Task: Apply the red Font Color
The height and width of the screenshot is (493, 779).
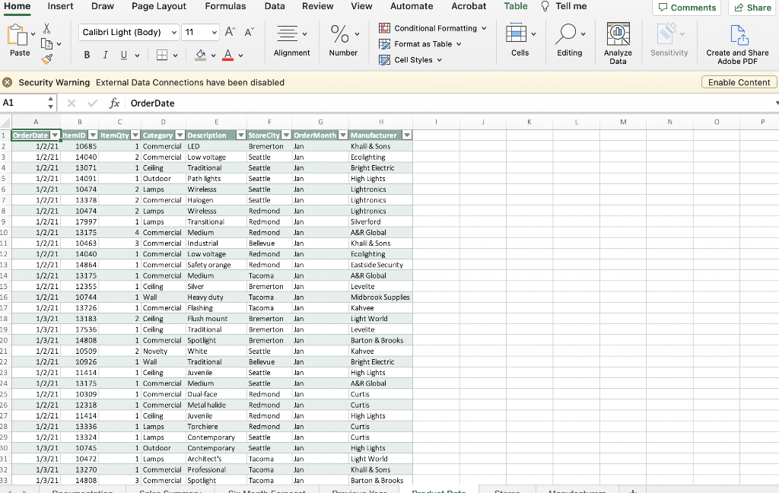Action: 227,56
